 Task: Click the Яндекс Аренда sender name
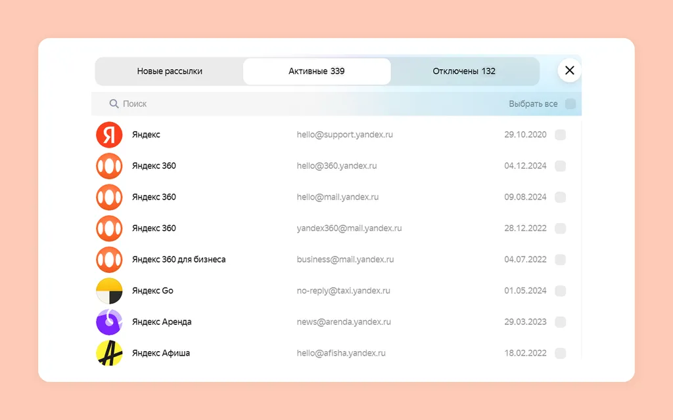(x=162, y=322)
